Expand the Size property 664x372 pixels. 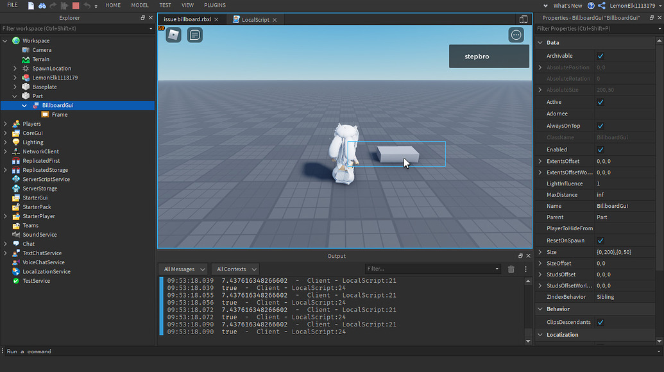tap(540, 252)
